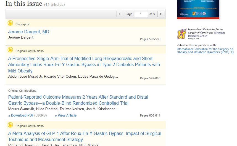The width and height of the screenshot is (237, 146).
Task: Click the lock icon beside Biography
Action: pos(10,23)
